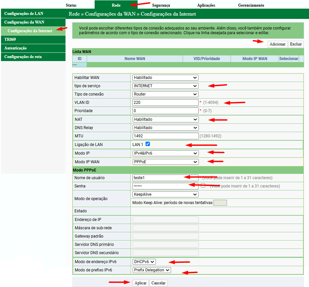Open Configurações da Internet submenu
Image resolution: width=309 pixels, height=287 pixels.
coord(33,31)
